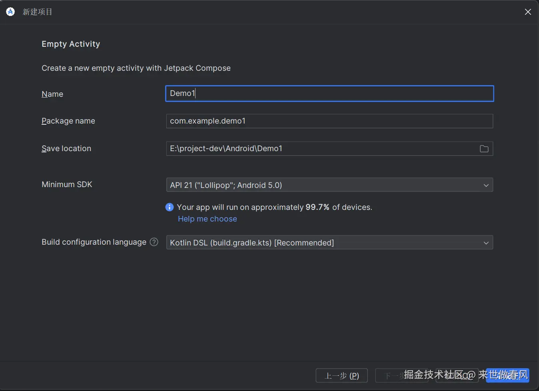Image resolution: width=539 pixels, height=391 pixels.
Task: Focus the Name field containing Demo1
Action: point(329,94)
